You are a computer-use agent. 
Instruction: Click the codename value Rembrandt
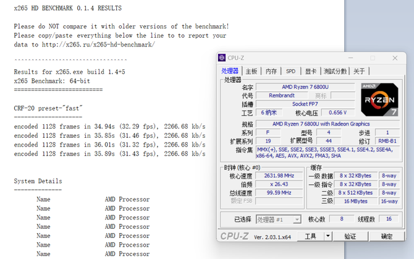tap(281, 95)
